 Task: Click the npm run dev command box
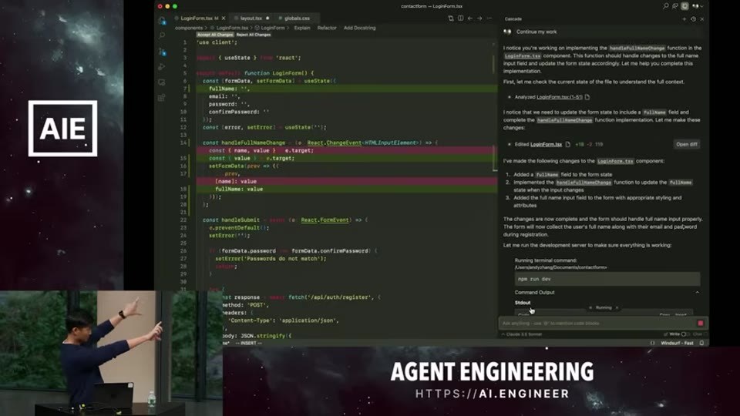[x=607, y=279]
